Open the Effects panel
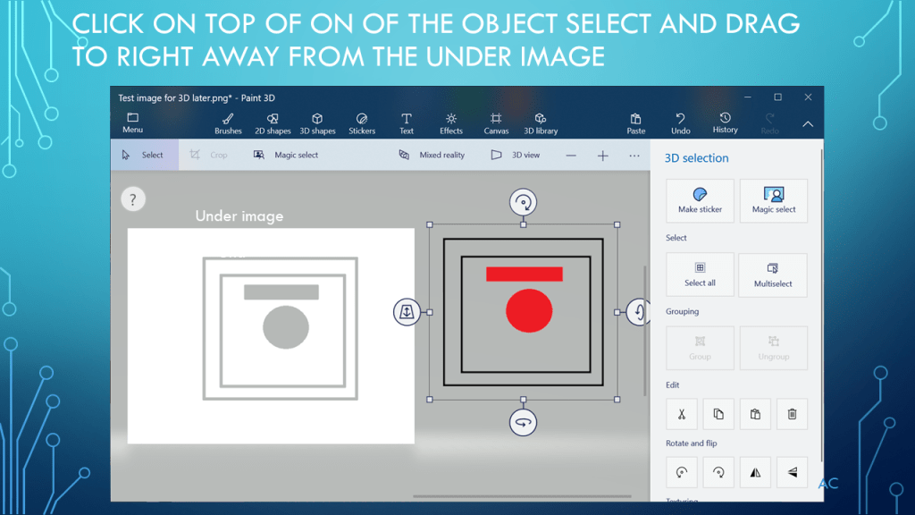This screenshot has width=915, height=515. coord(451,123)
